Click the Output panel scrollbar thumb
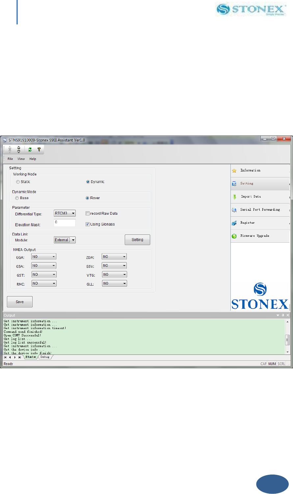The height and width of the screenshot is (494, 293). coord(288,340)
